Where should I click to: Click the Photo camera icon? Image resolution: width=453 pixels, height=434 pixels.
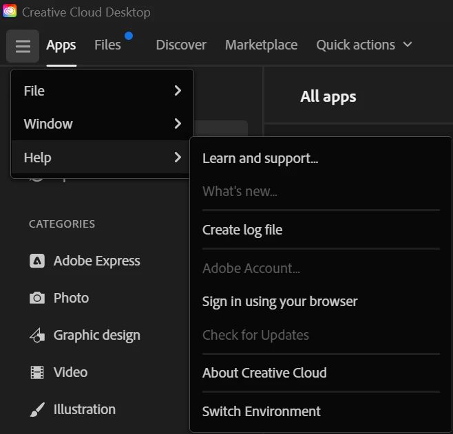pyautogui.click(x=37, y=298)
